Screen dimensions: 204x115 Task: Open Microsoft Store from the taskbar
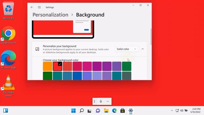coord(122,111)
